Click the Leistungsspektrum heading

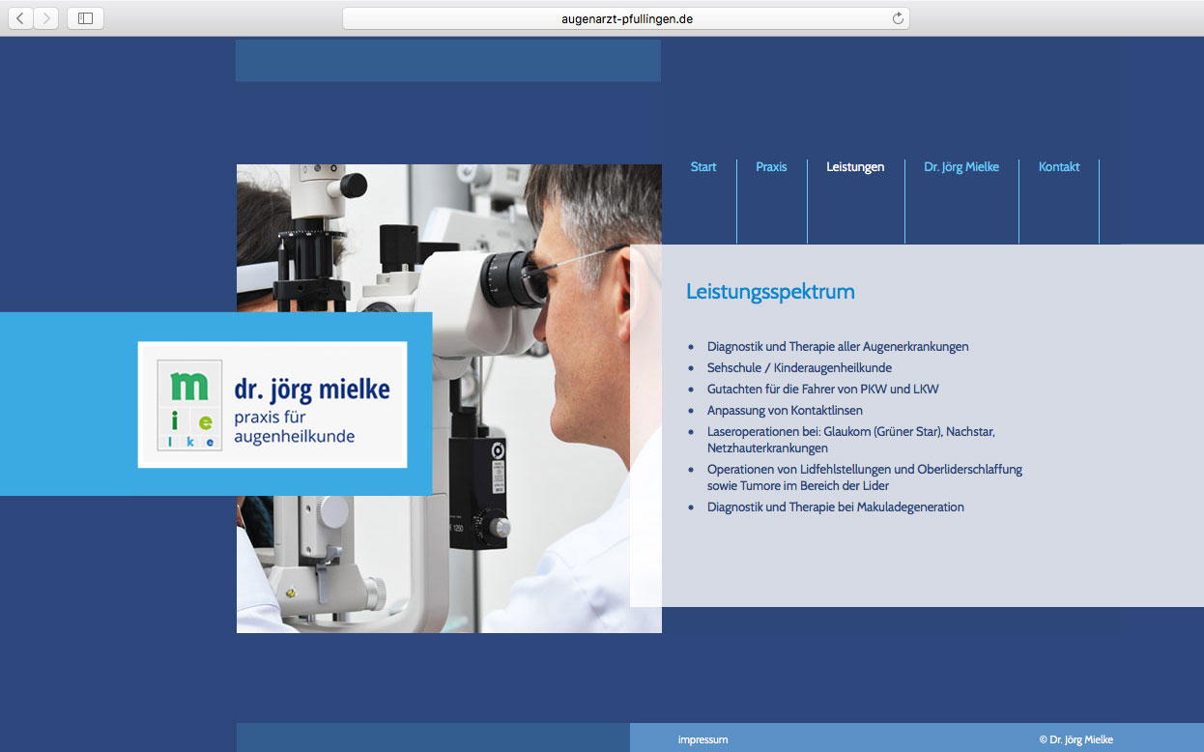tap(770, 292)
